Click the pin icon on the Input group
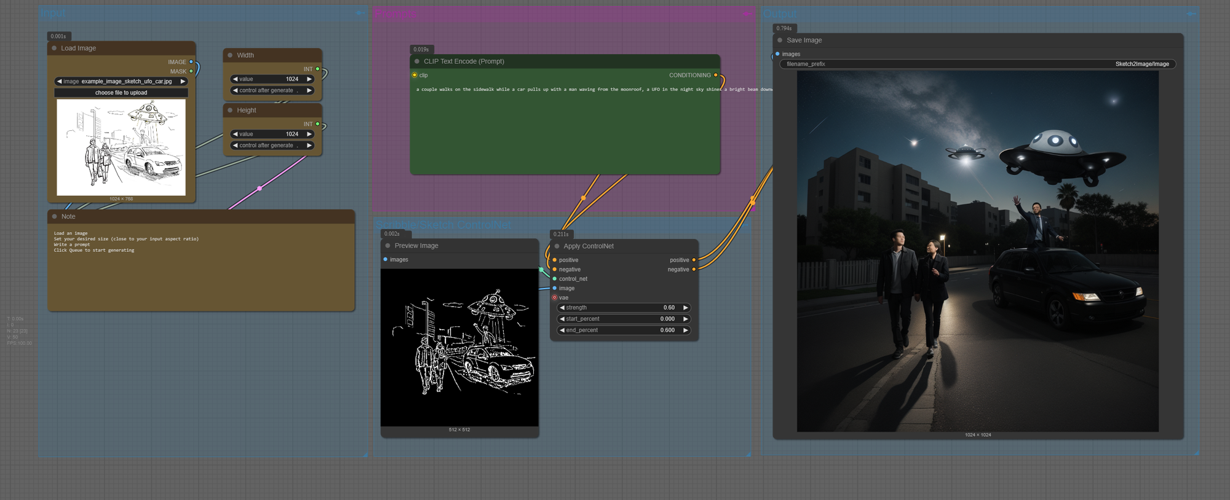 pyautogui.click(x=360, y=13)
